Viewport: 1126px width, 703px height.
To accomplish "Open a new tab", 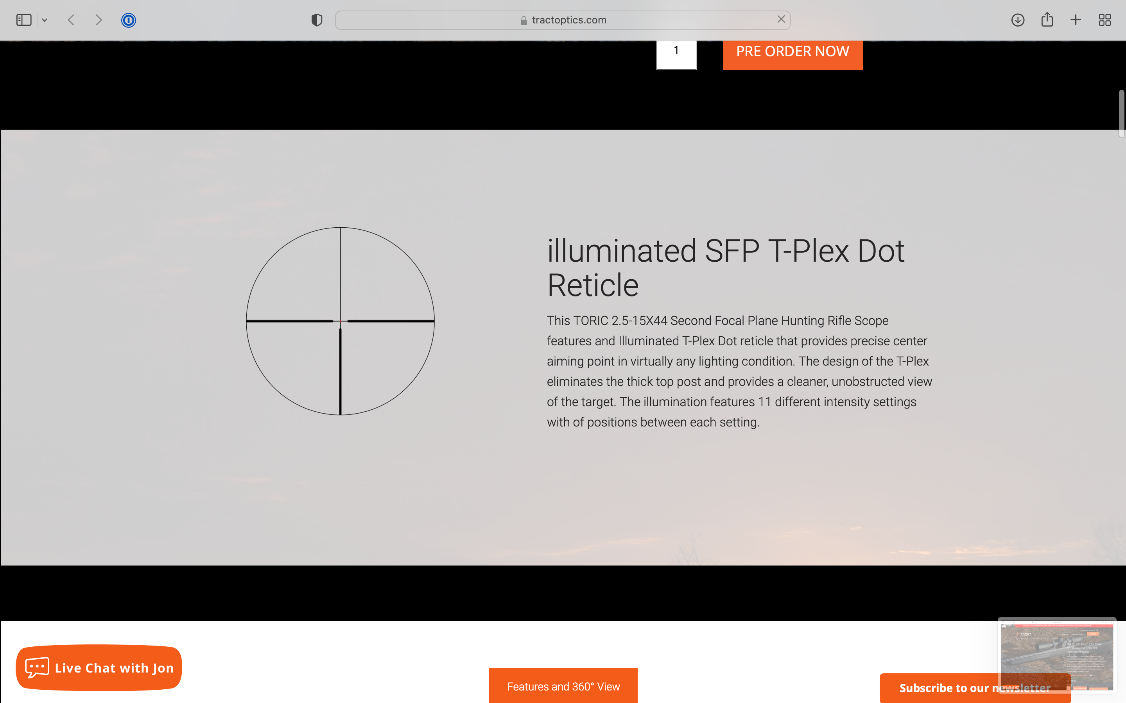I will coord(1076,20).
